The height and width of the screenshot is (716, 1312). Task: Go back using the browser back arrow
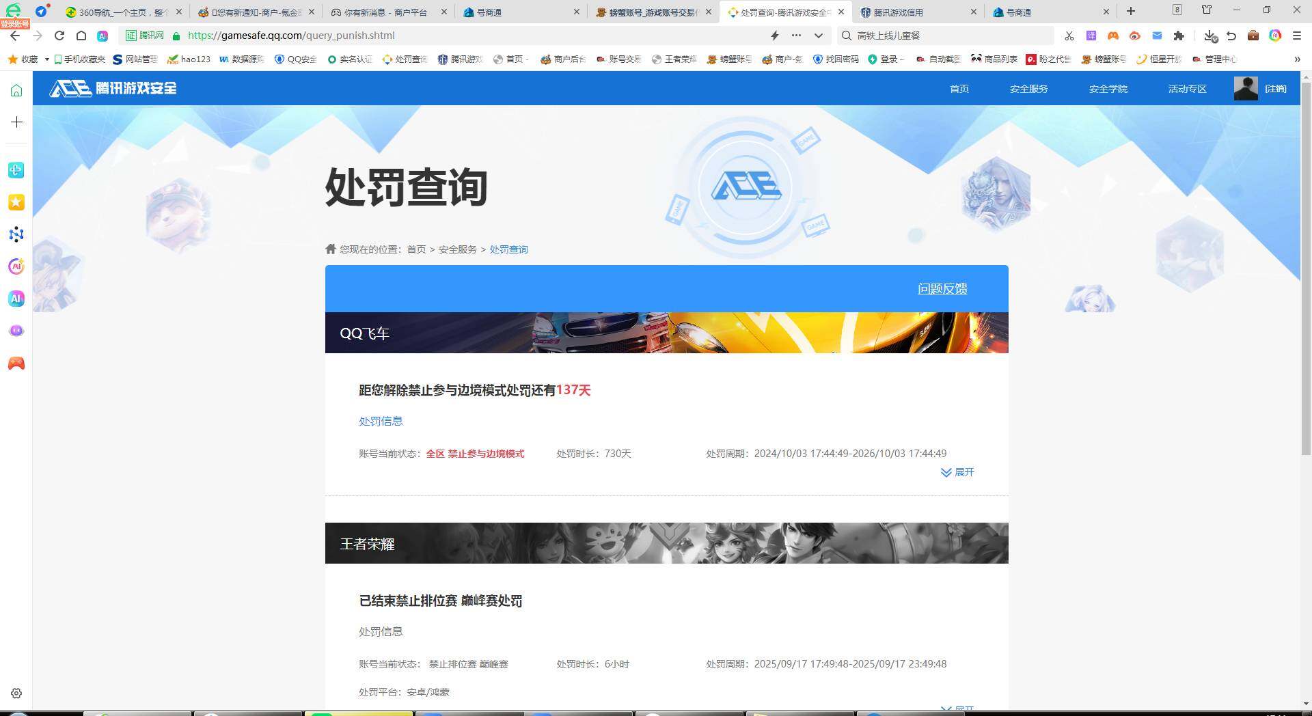[x=15, y=36]
